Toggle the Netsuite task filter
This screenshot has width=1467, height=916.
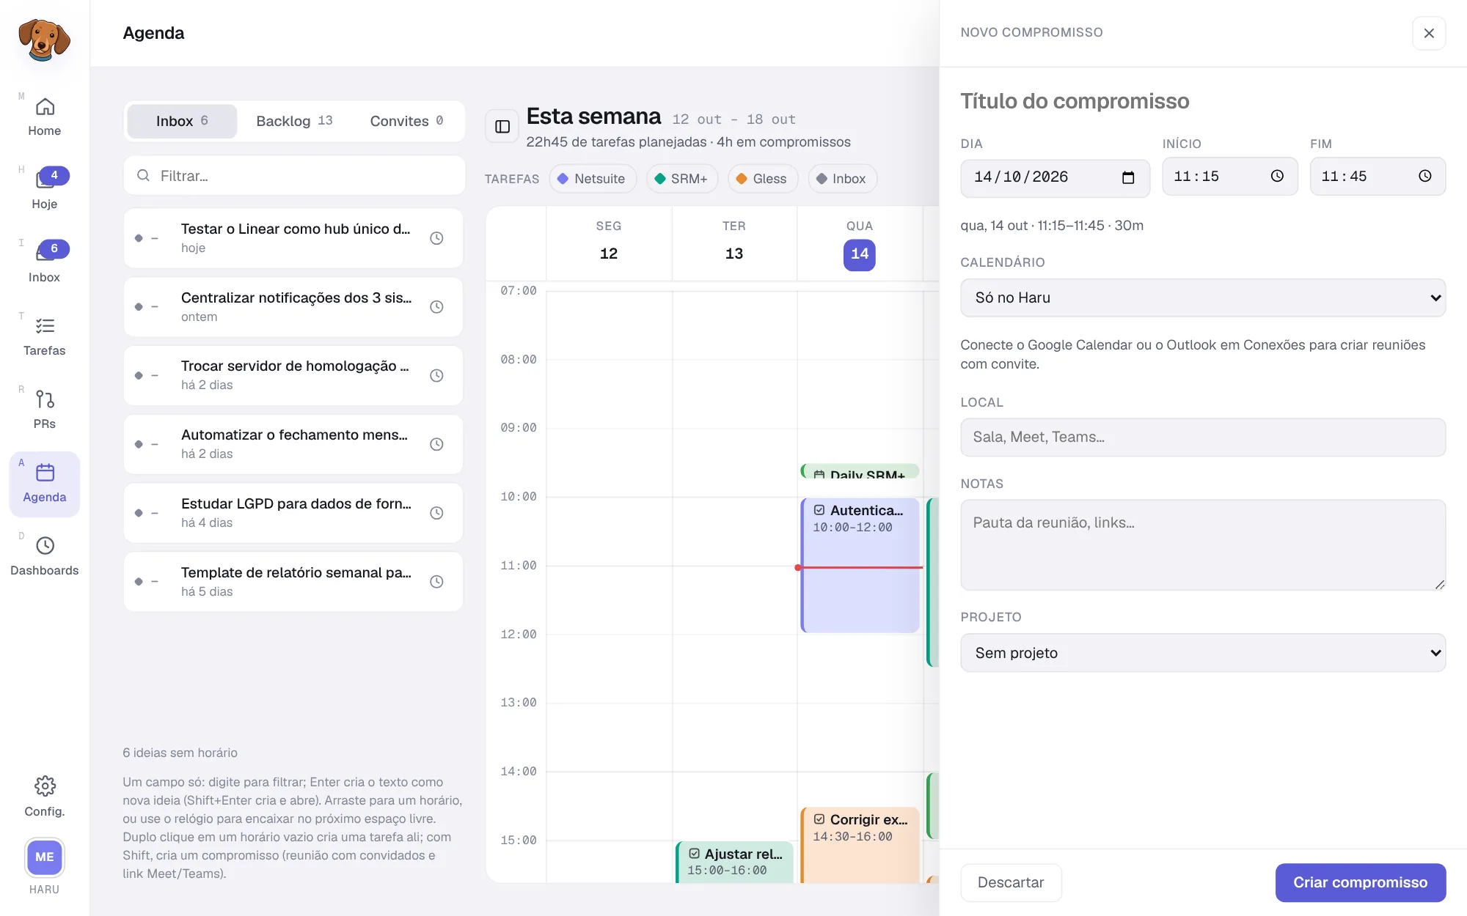pos(592,179)
